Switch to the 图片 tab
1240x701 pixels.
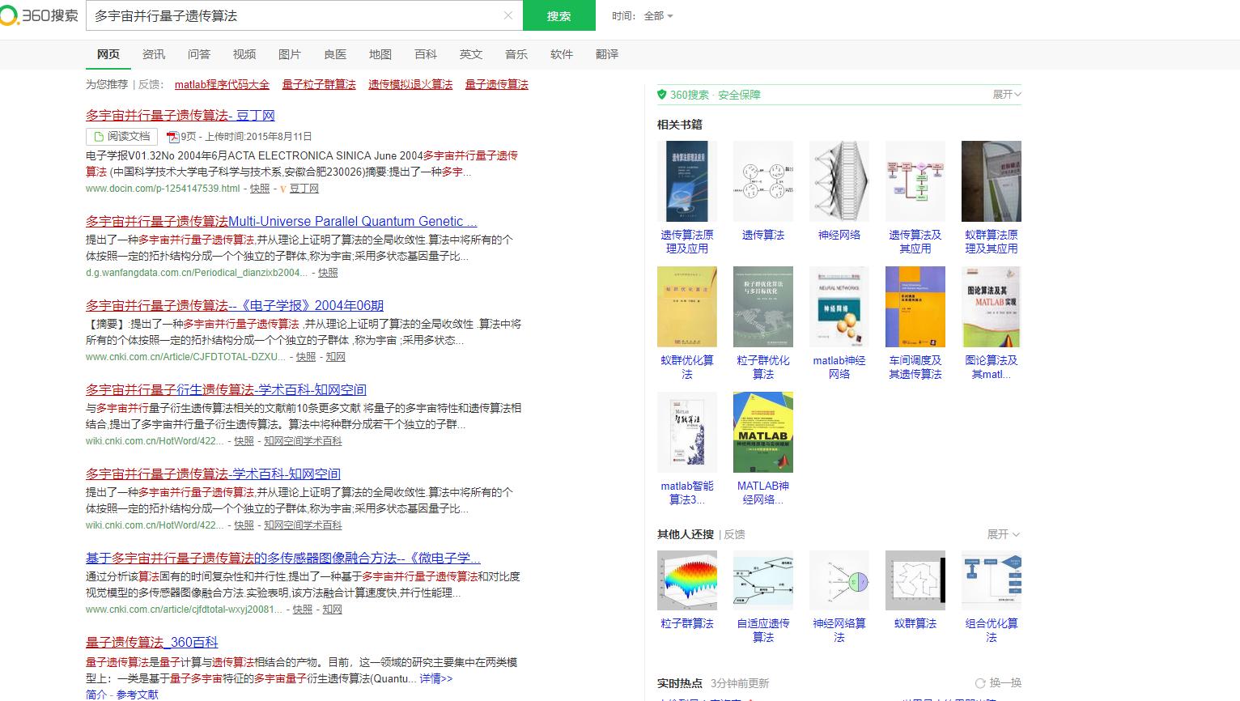click(290, 54)
